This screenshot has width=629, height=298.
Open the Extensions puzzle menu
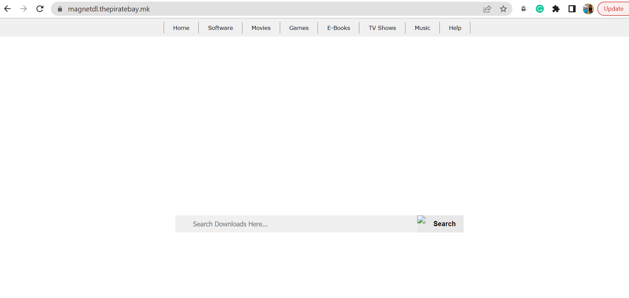[x=556, y=9]
